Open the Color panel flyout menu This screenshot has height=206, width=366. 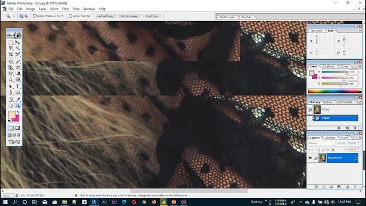coord(360,66)
